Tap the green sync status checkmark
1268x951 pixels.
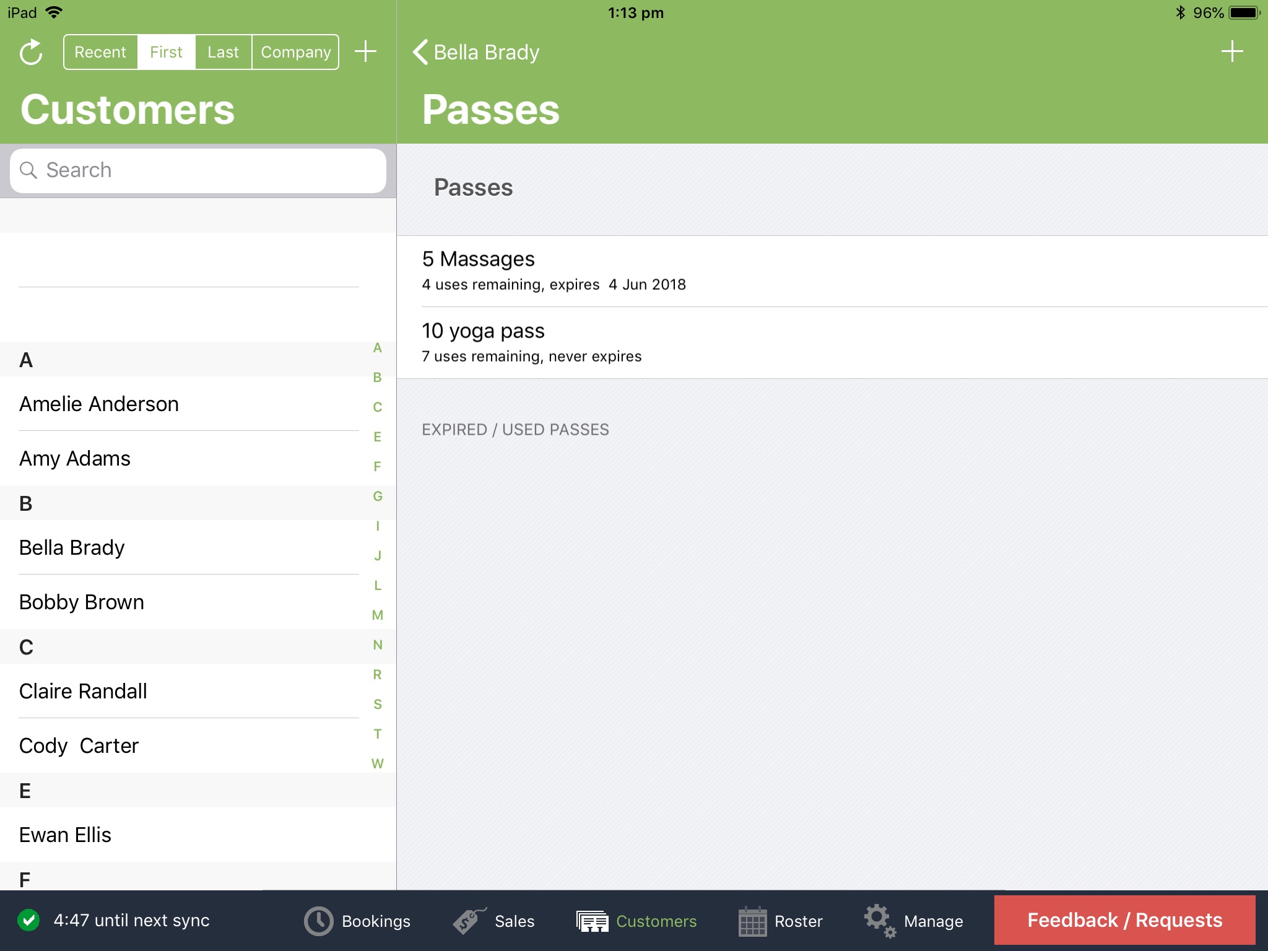(x=29, y=921)
